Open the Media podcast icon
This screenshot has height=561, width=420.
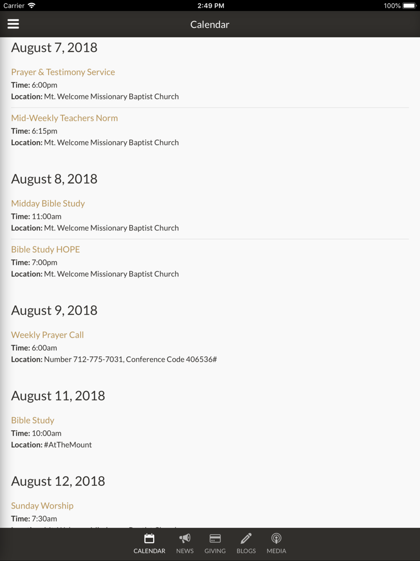click(276, 538)
